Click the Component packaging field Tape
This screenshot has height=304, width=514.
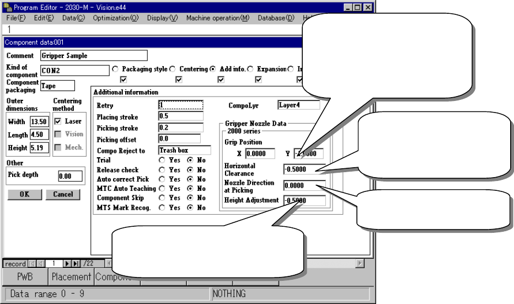(57, 86)
